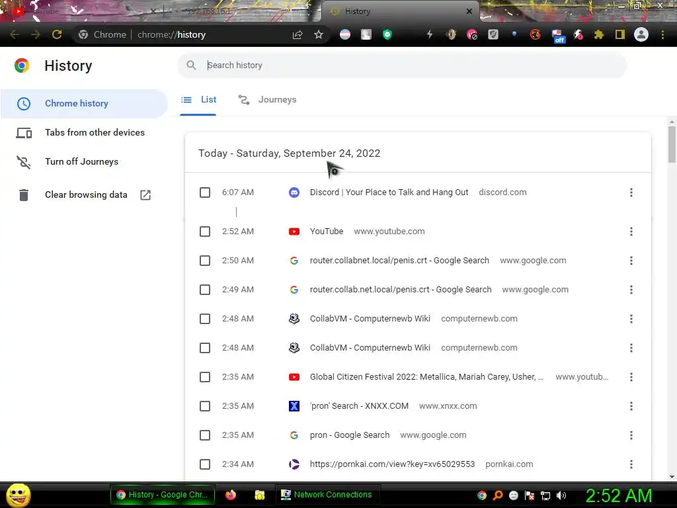Open Tabs from other devices

coord(84,132)
